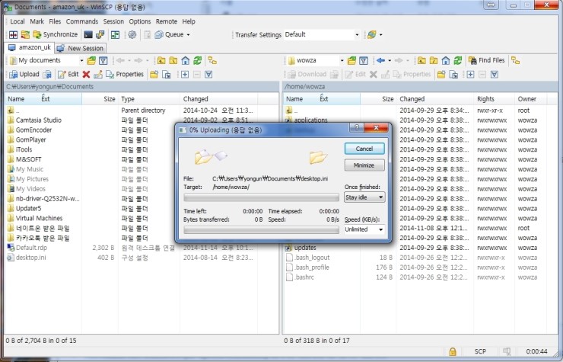Screen dimensions: 563x362
Task: Click local Edit button
Action: click(68, 74)
